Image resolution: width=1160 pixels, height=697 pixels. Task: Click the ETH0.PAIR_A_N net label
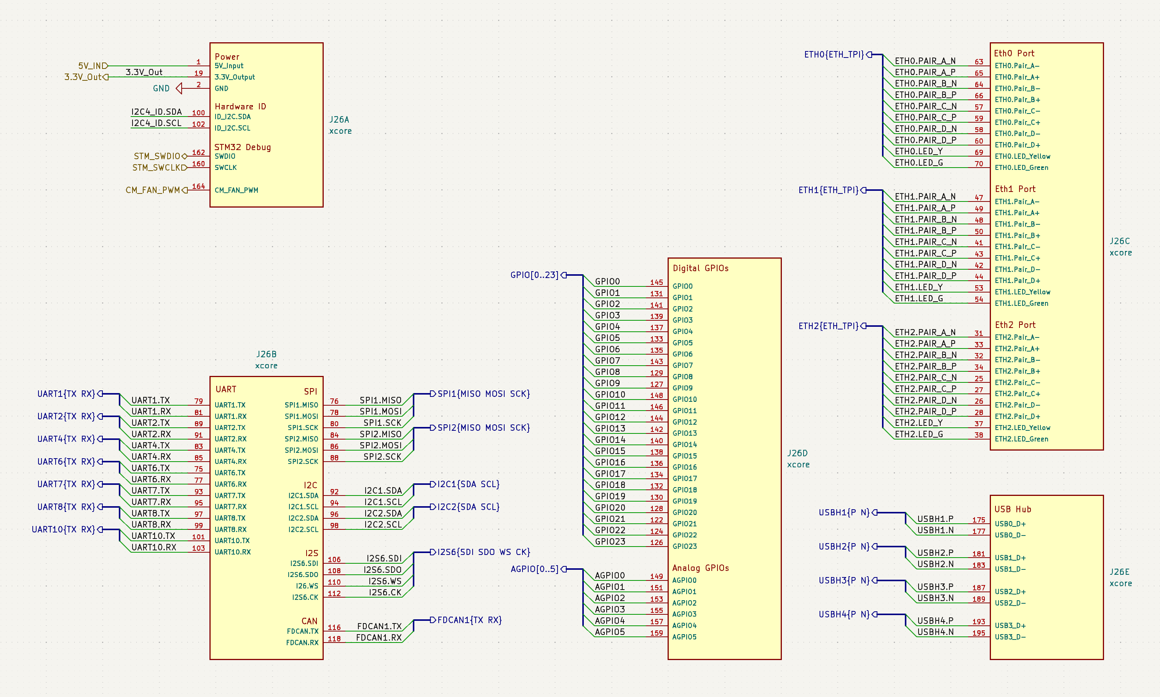pos(925,61)
